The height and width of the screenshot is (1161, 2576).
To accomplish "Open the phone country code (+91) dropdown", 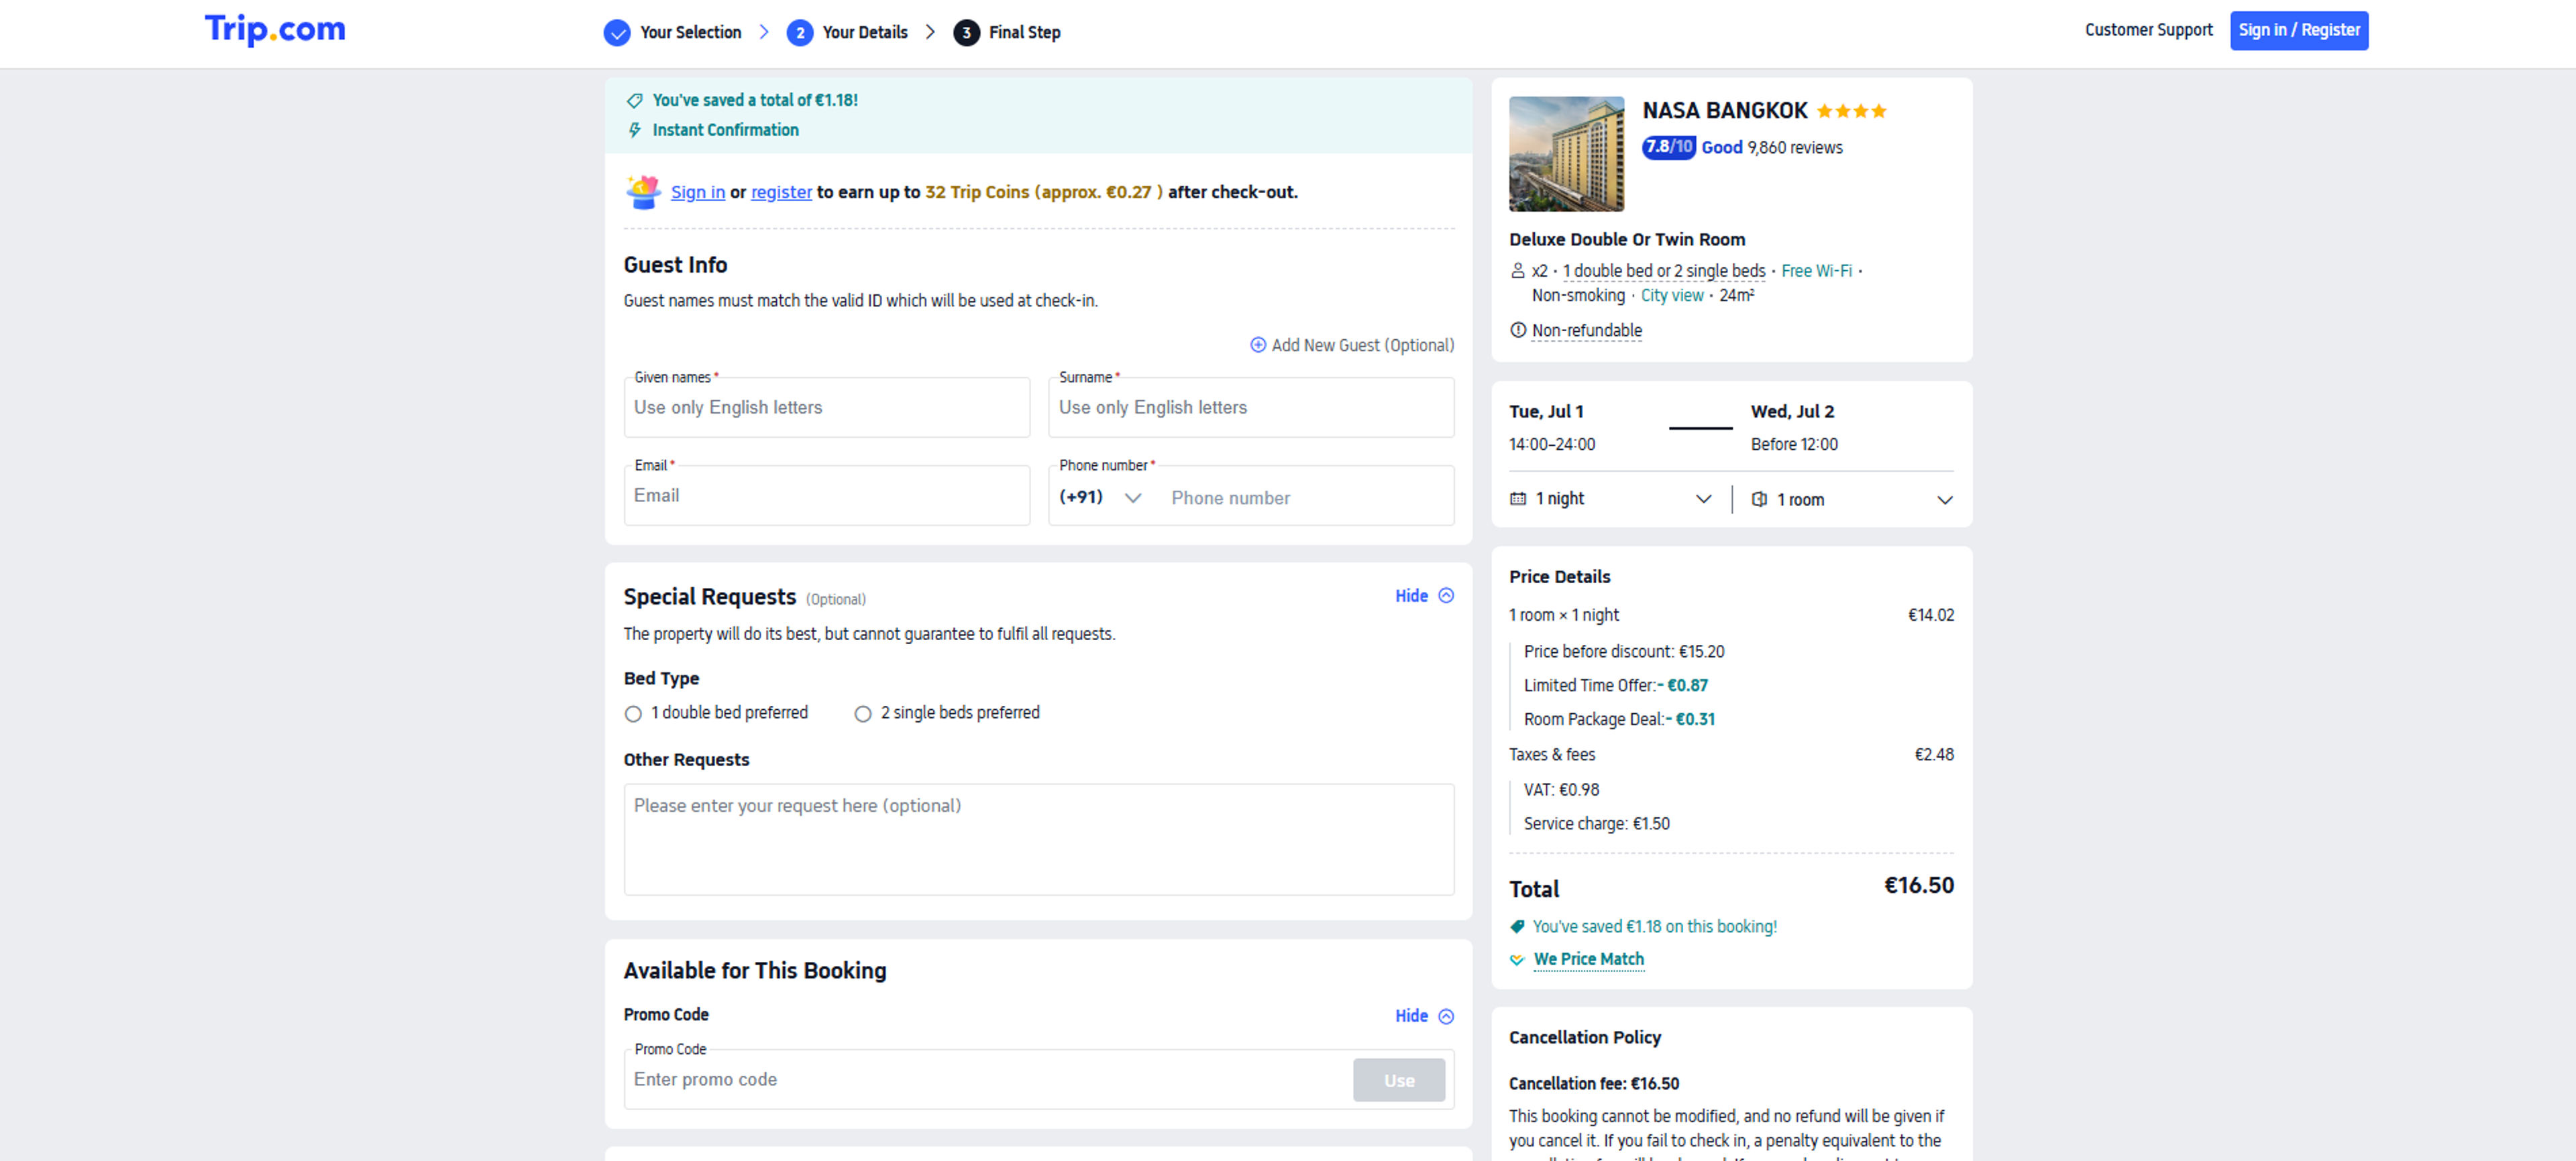I will [1100, 497].
